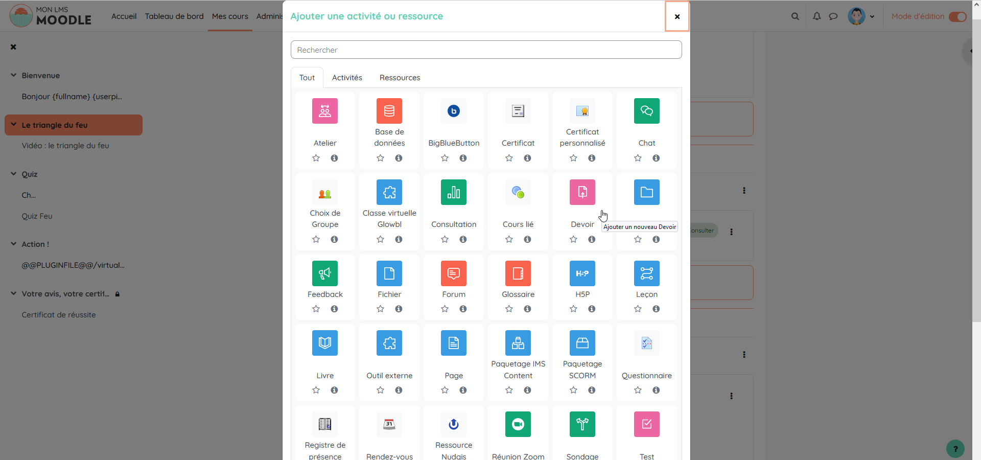Choose the Paquetage SCORM icon

coord(582,343)
